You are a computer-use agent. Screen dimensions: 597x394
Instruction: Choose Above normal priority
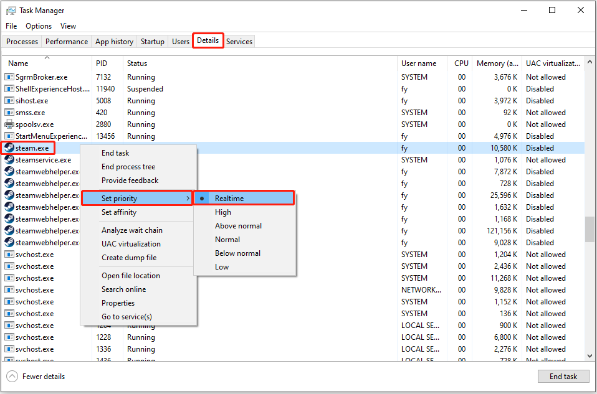(x=244, y=225)
